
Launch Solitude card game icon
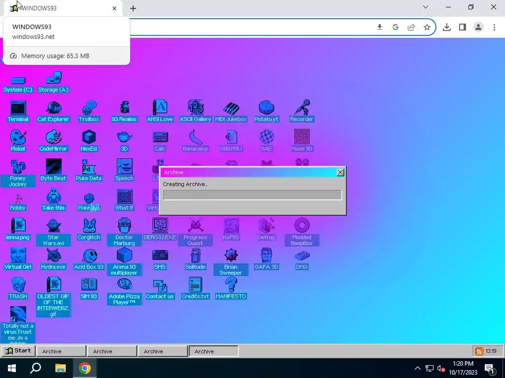coord(195,259)
